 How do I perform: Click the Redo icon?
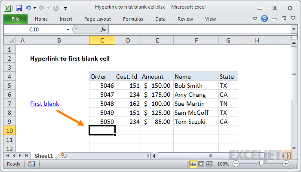coord(42,8)
